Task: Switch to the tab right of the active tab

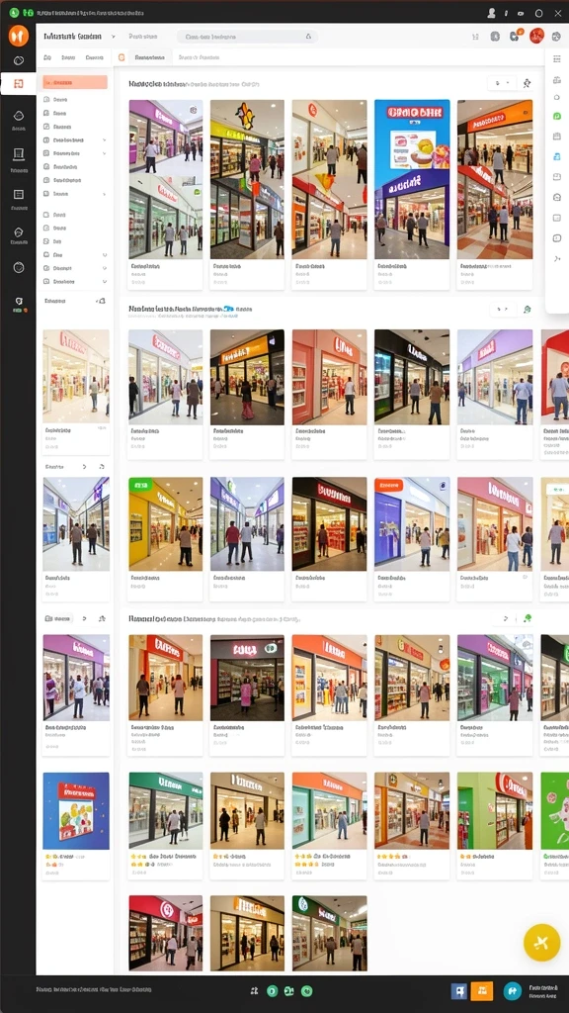Action: [199, 57]
